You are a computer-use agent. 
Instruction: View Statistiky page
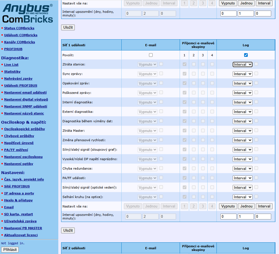tap(12, 72)
